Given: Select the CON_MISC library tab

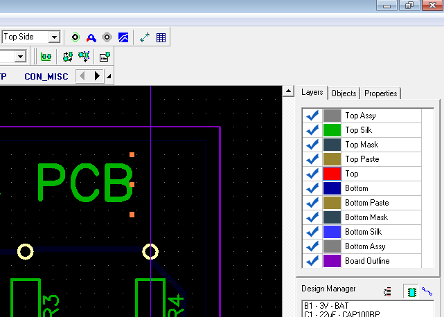Looking at the screenshot, I should 46,76.
